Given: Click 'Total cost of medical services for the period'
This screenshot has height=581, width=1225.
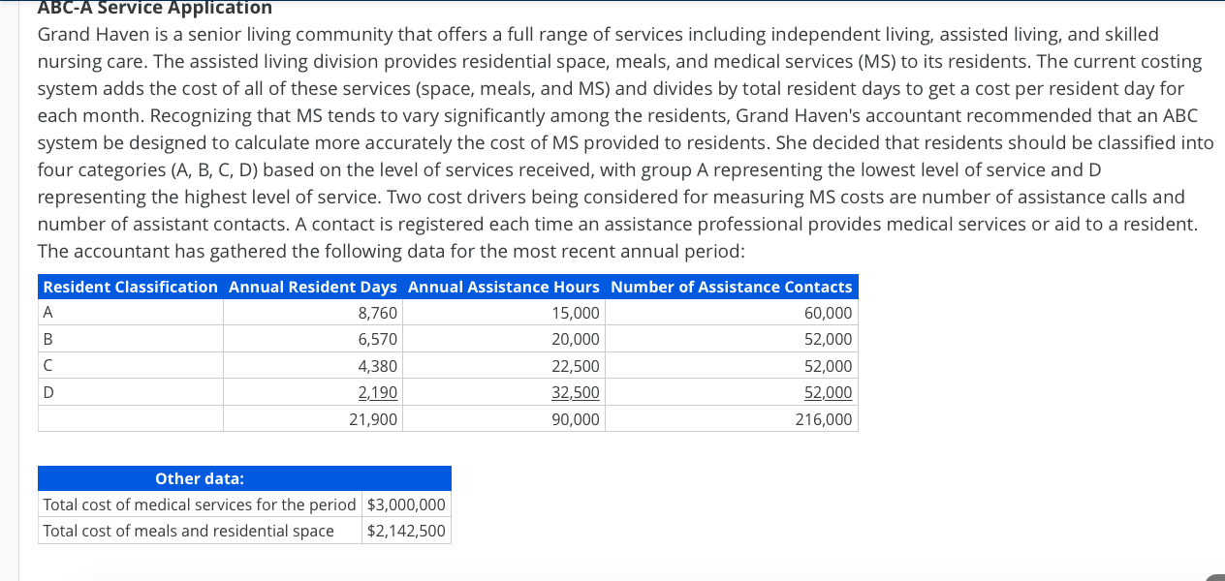Looking at the screenshot, I should click(x=200, y=505).
